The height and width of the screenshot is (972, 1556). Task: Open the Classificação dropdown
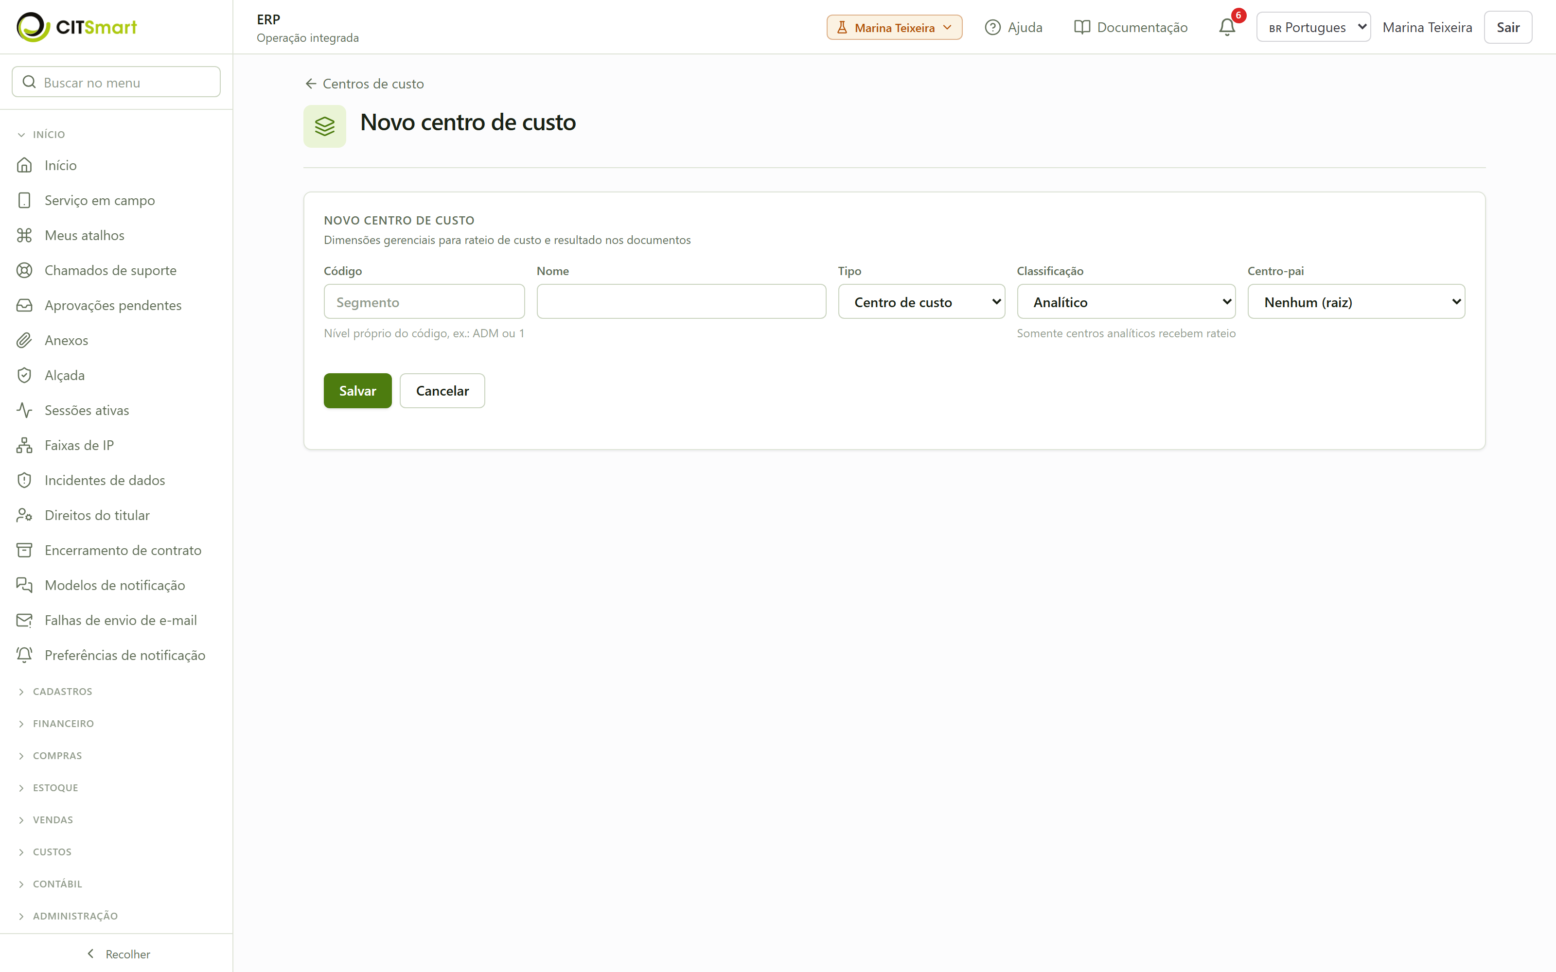1126,301
